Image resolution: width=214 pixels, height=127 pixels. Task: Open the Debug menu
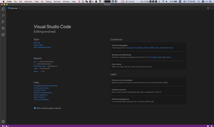click(48, 2)
